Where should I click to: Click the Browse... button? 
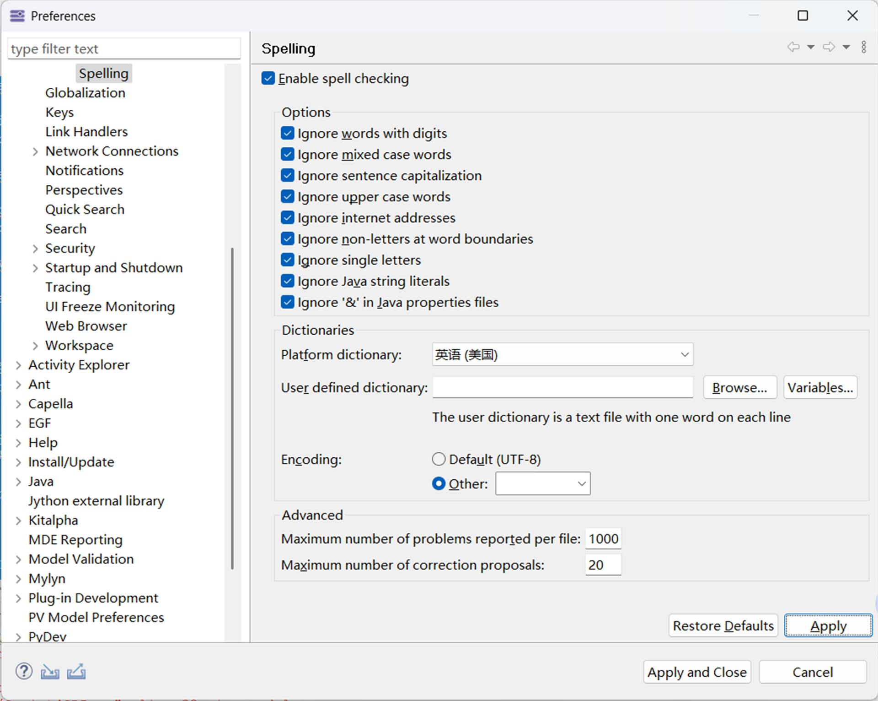click(739, 388)
